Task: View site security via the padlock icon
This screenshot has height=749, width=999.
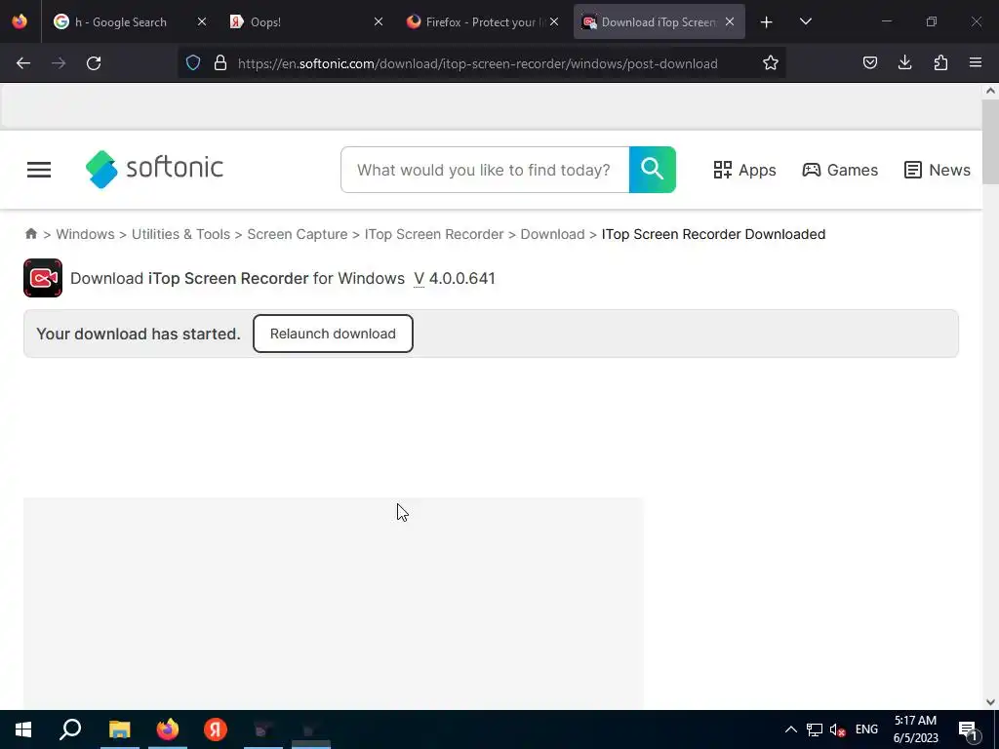Action: (x=220, y=63)
